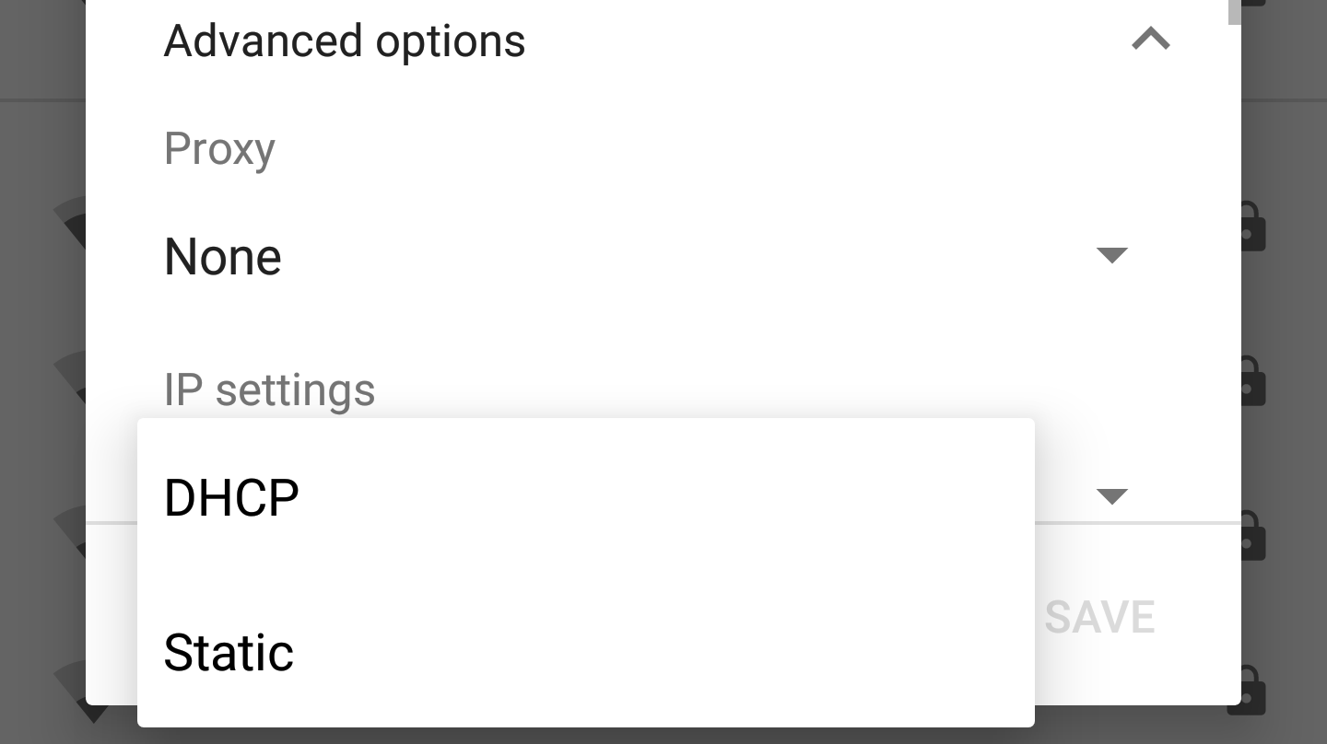The width and height of the screenshot is (1327, 744).
Task: Collapse Advanced options using the up chevron
Action: coord(1151,40)
